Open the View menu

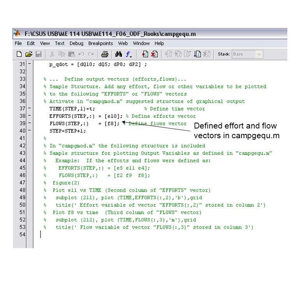[45, 44]
